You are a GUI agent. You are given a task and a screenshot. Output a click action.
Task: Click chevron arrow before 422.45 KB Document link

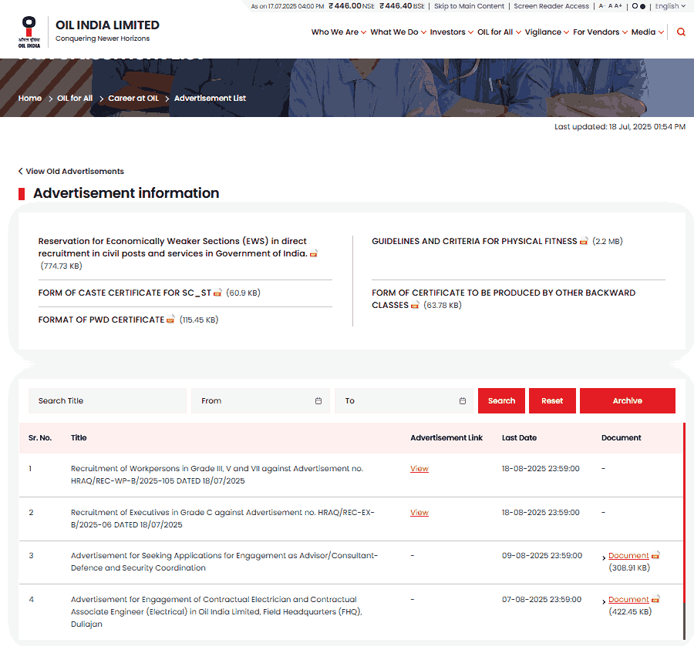(604, 602)
